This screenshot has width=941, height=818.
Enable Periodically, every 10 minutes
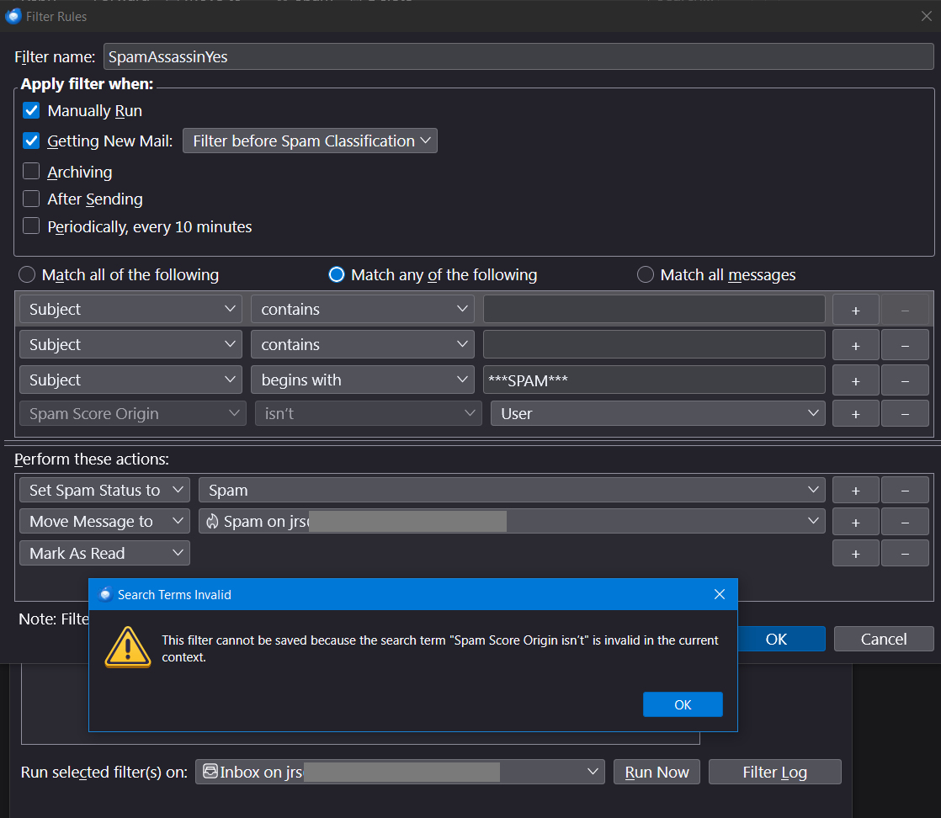pyautogui.click(x=31, y=226)
